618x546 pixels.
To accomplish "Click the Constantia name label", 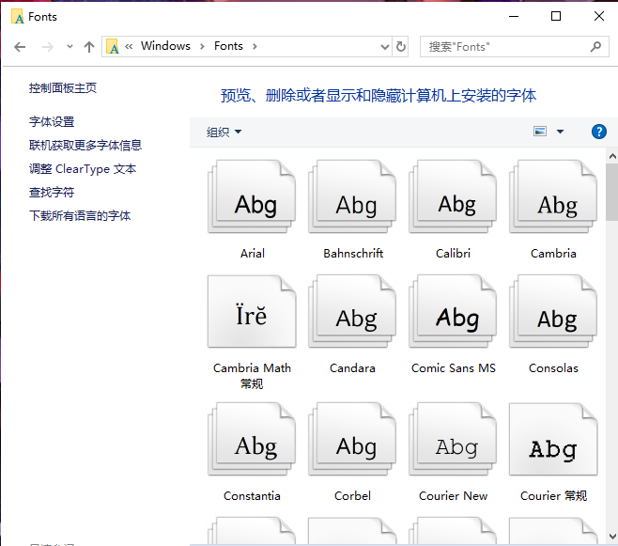I will tap(253, 496).
